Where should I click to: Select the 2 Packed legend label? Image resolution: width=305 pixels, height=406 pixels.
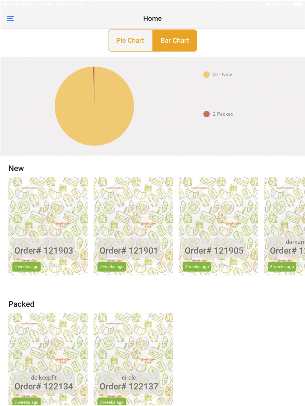coord(223,114)
